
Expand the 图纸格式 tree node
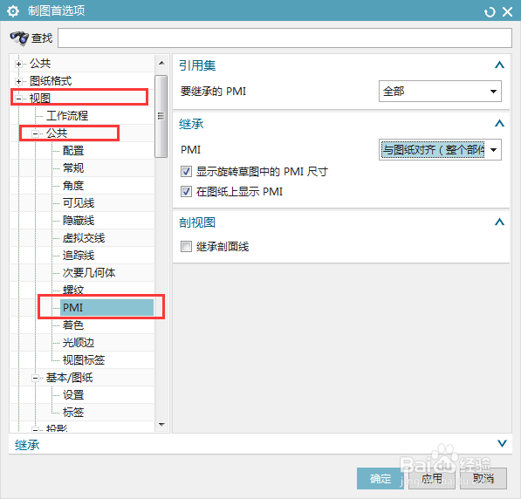click(18, 81)
